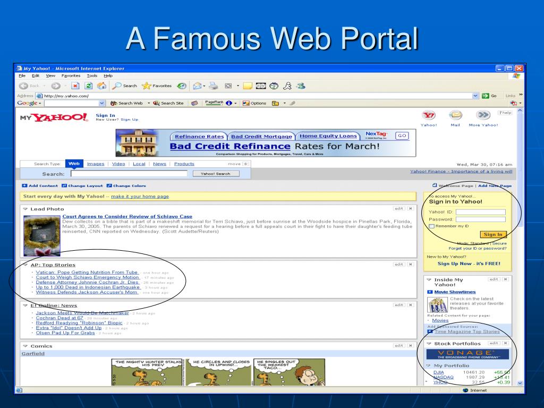Open the Movie Showtimes link

(455, 292)
